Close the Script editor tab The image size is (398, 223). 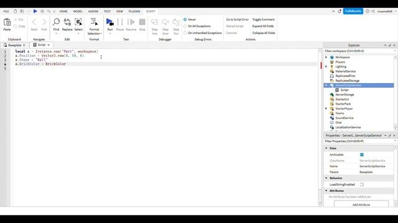coord(49,45)
